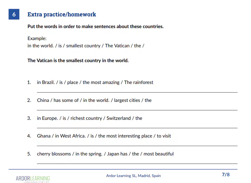Viewport: 251px width, 183px height.
Task: Click the answer line under China sentence
Action: point(137,110)
